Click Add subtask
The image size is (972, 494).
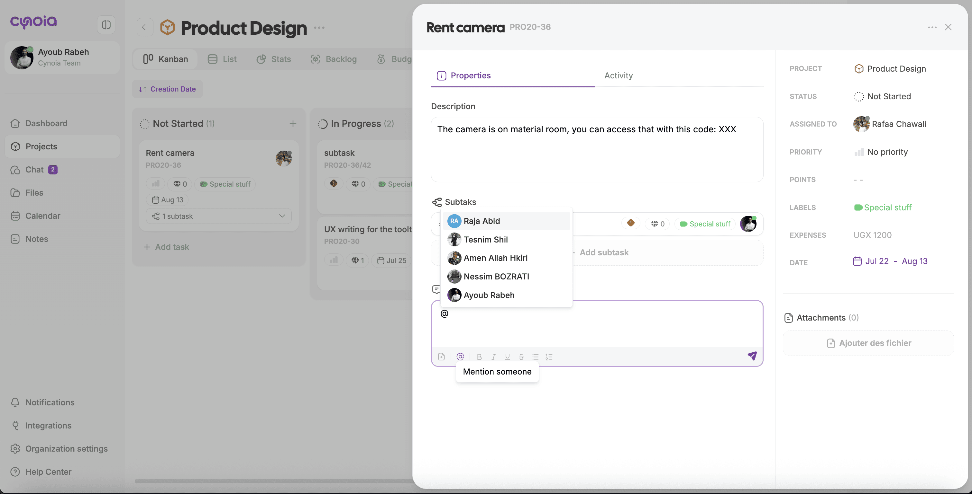[x=604, y=252]
